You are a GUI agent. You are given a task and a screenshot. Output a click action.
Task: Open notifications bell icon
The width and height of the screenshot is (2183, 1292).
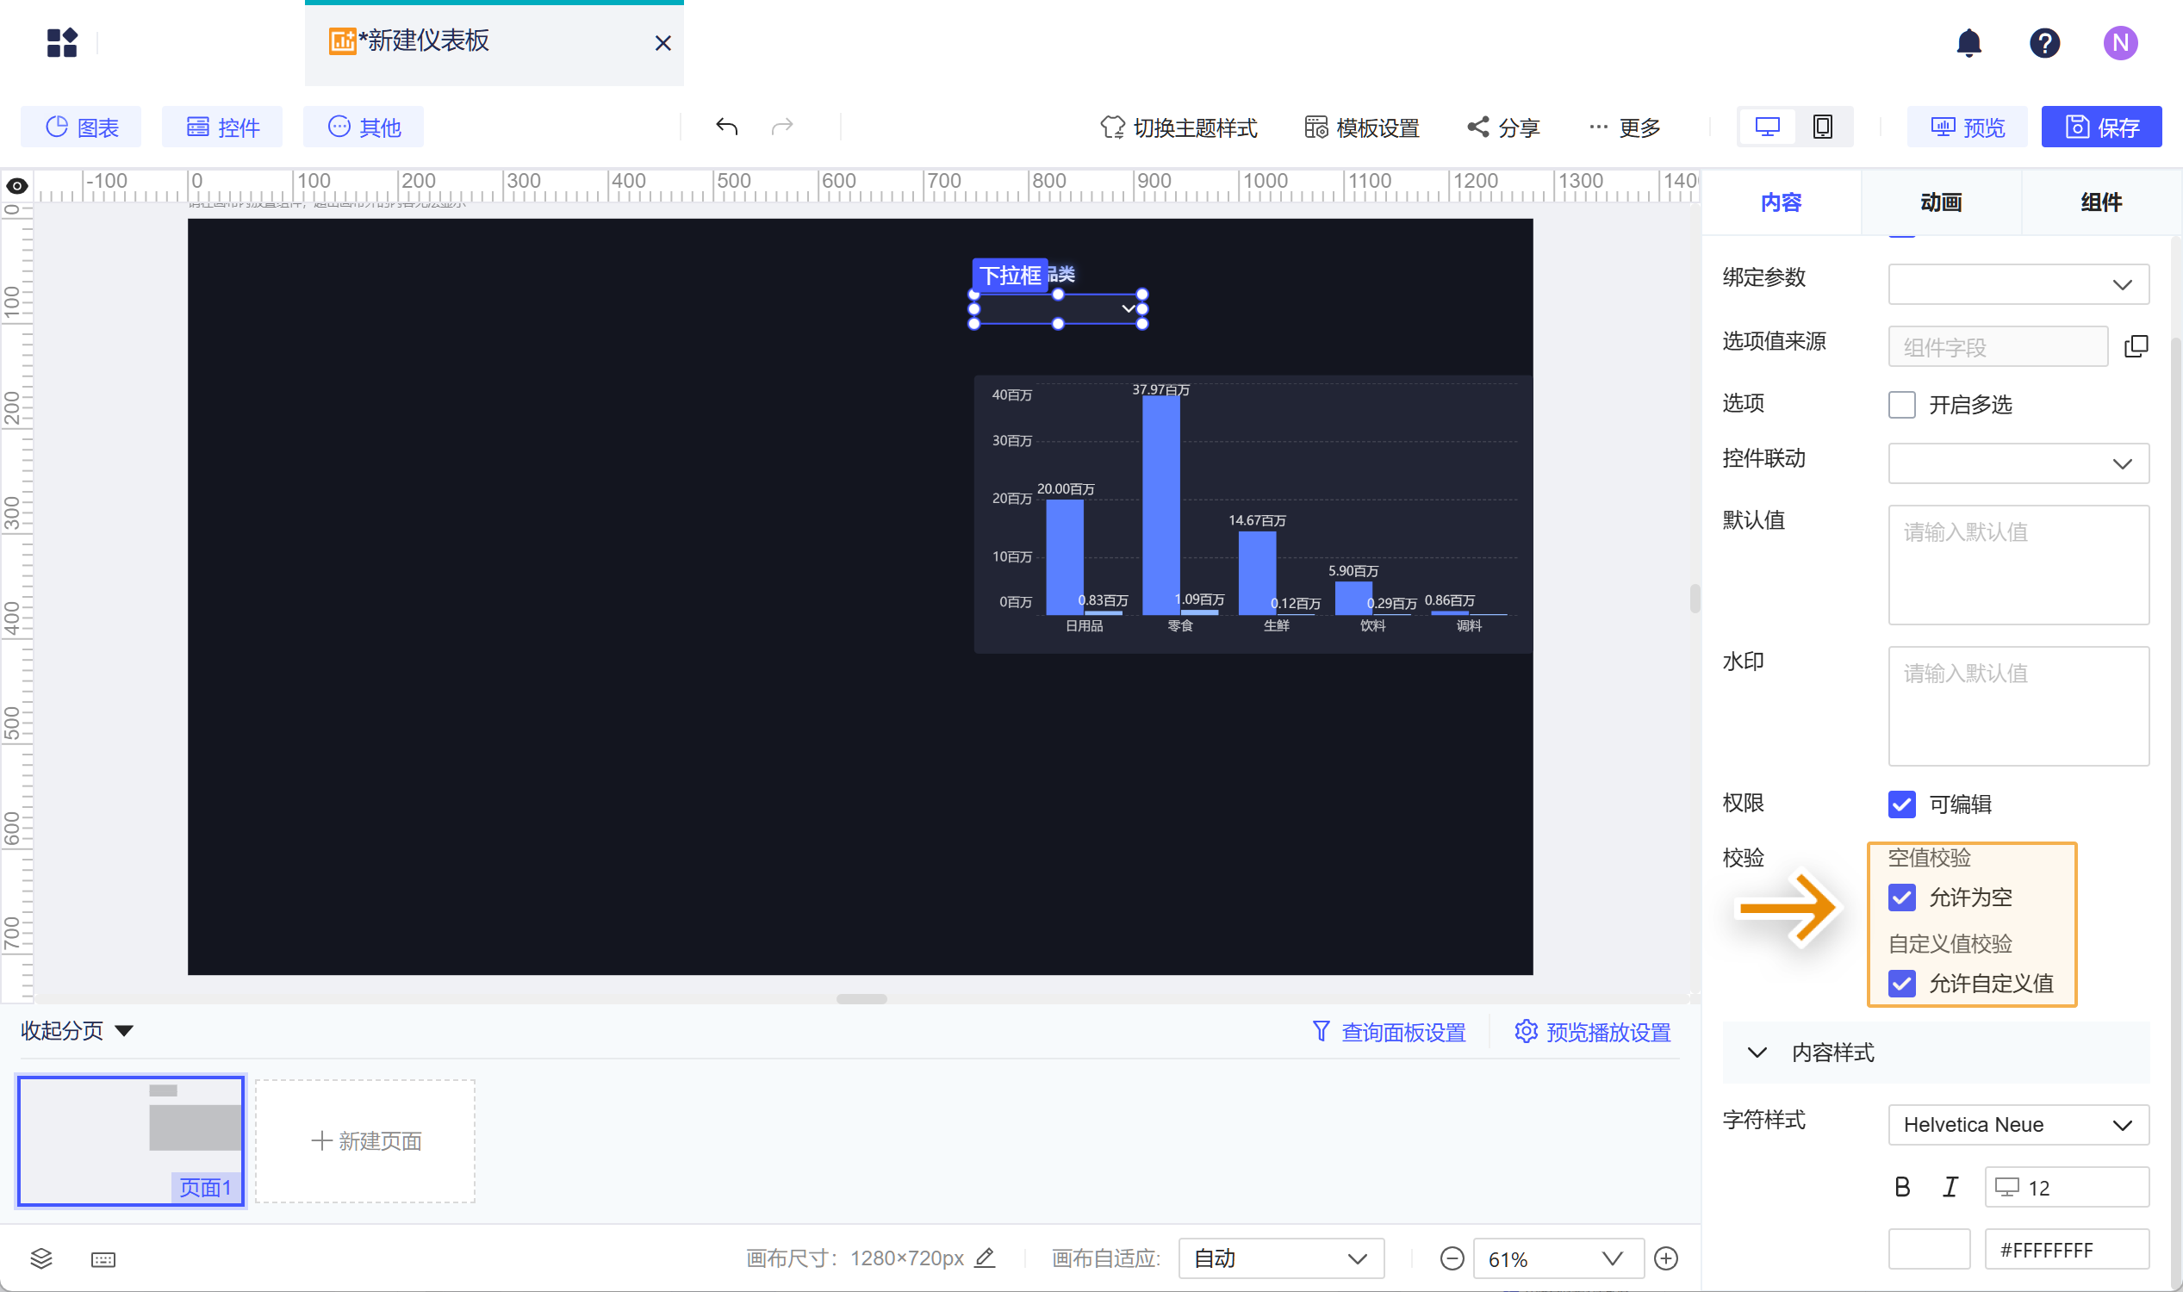(x=1968, y=43)
